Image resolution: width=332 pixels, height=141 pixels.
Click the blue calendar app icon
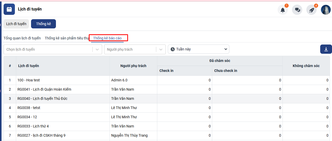[9, 9]
